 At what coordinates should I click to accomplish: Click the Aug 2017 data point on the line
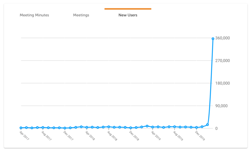tap(43, 128)
